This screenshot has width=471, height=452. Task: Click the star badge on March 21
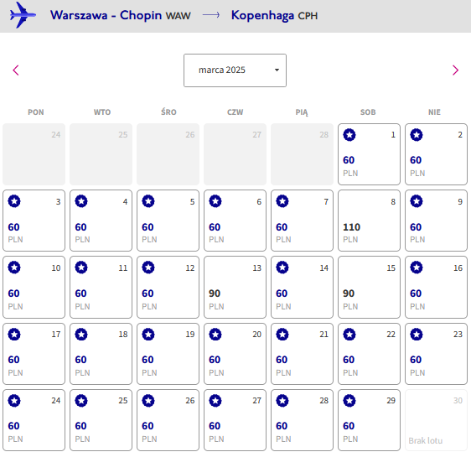pos(282,335)
